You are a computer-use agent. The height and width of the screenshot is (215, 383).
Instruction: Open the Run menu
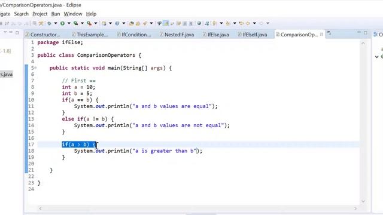[x=56, y=14]
